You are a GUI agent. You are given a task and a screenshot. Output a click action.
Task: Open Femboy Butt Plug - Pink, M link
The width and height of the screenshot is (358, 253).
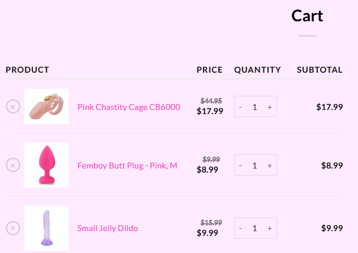point(127,166)
